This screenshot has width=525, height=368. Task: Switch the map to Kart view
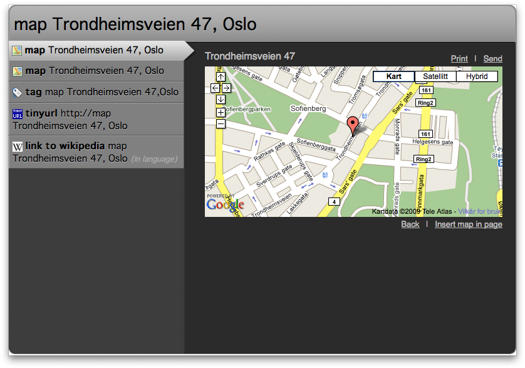tap(393, 76)
